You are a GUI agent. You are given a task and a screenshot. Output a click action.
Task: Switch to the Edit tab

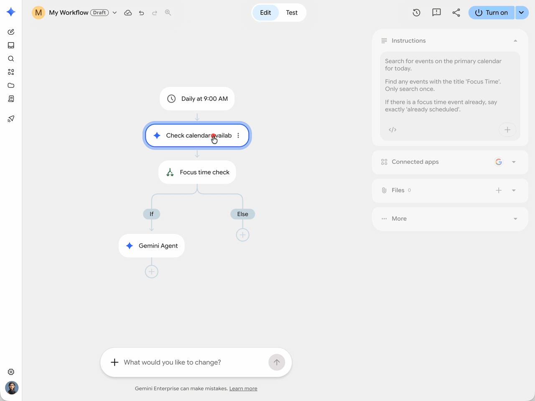(x=265, y=13)
